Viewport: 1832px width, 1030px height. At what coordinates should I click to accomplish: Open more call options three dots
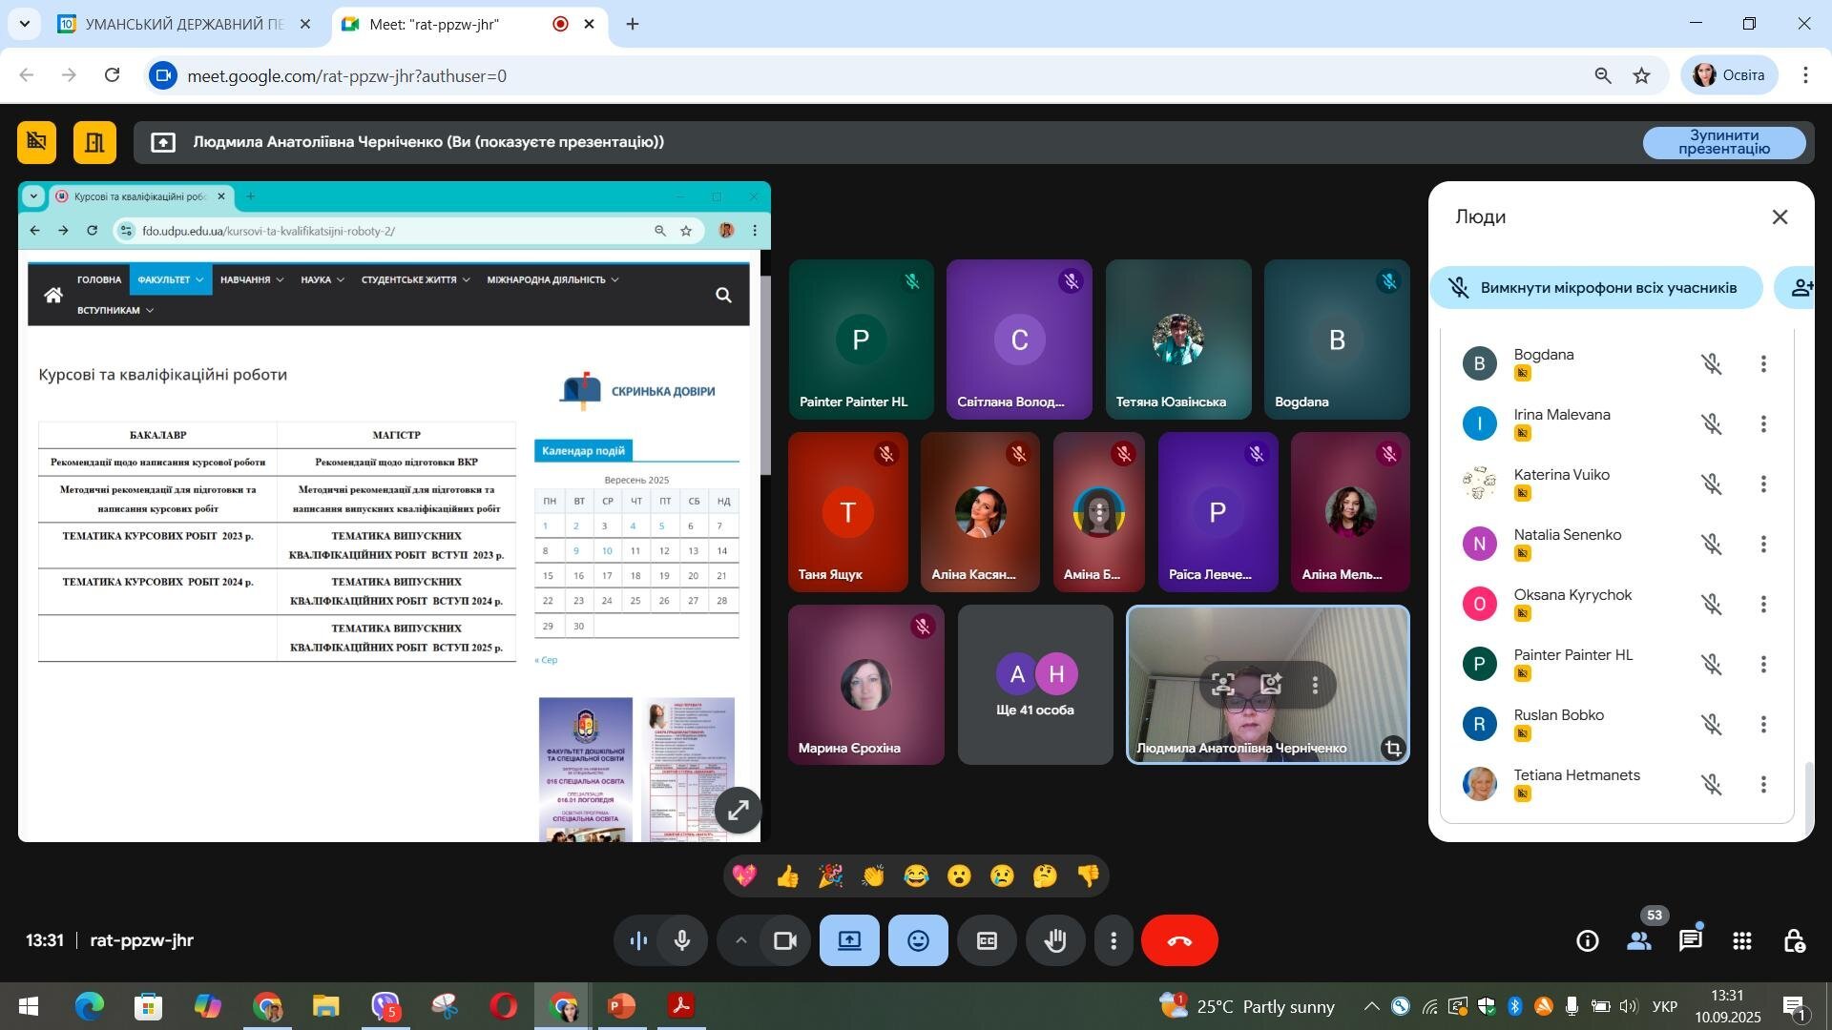pos(1114,940)
